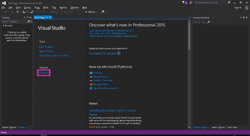Switch to the Team Explorer tab
This screenshot has height=136, width=250.
218,127
